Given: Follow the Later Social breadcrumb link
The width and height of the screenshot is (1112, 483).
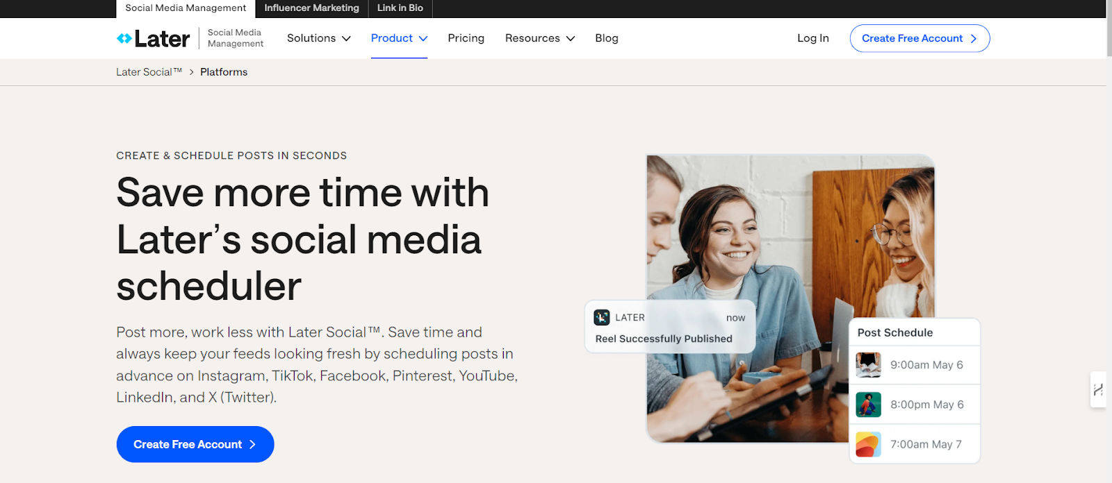Looking at the screenshot, I should tap(149, 72).
